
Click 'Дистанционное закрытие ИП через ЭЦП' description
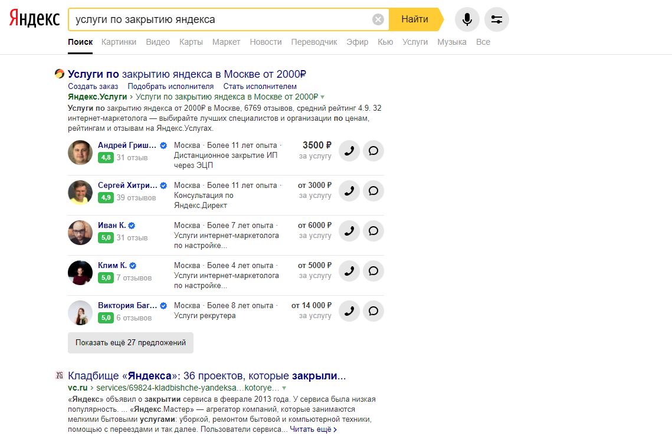pyautogui.click(x=225, y=160)
